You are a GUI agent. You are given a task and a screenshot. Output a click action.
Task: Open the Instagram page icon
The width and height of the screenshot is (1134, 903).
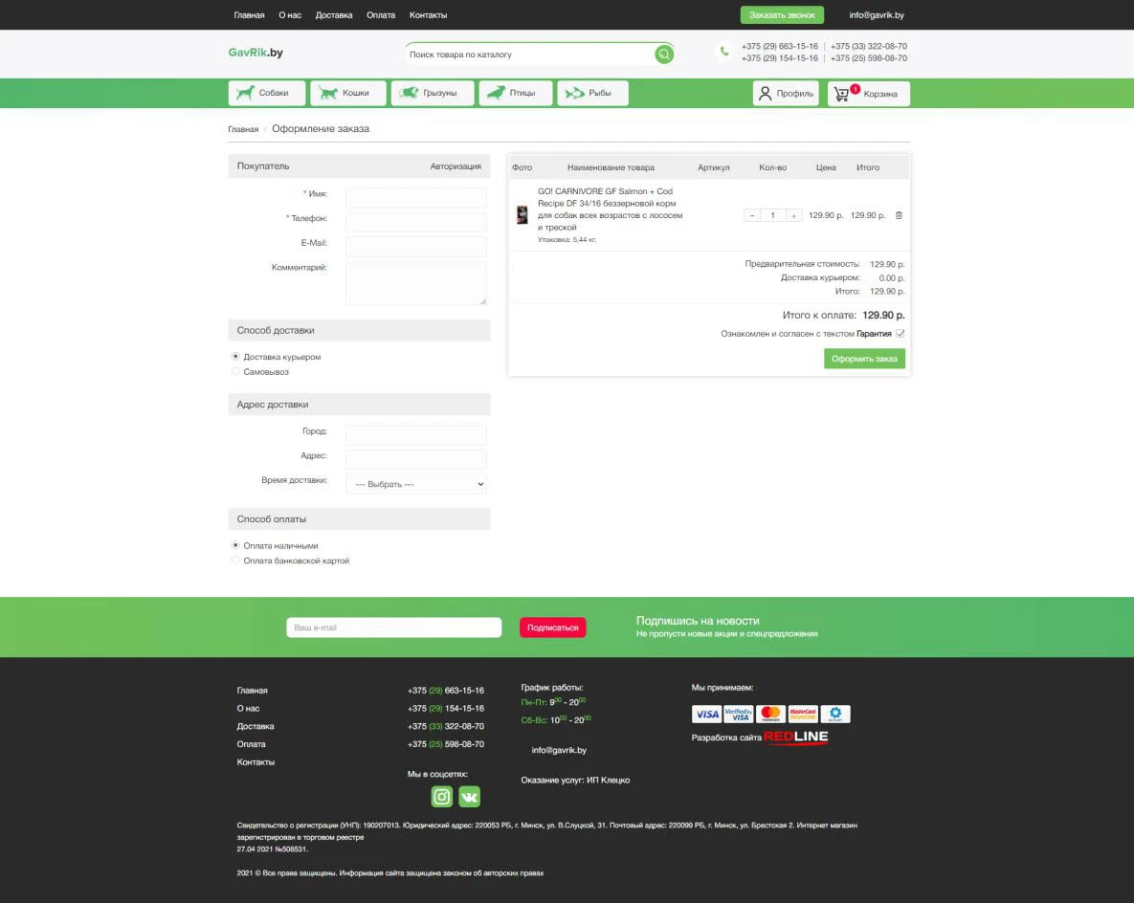442,796
